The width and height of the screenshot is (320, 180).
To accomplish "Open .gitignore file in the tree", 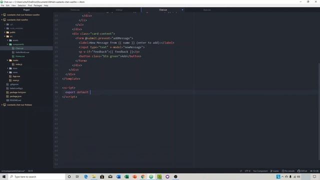I will (14, 84).
